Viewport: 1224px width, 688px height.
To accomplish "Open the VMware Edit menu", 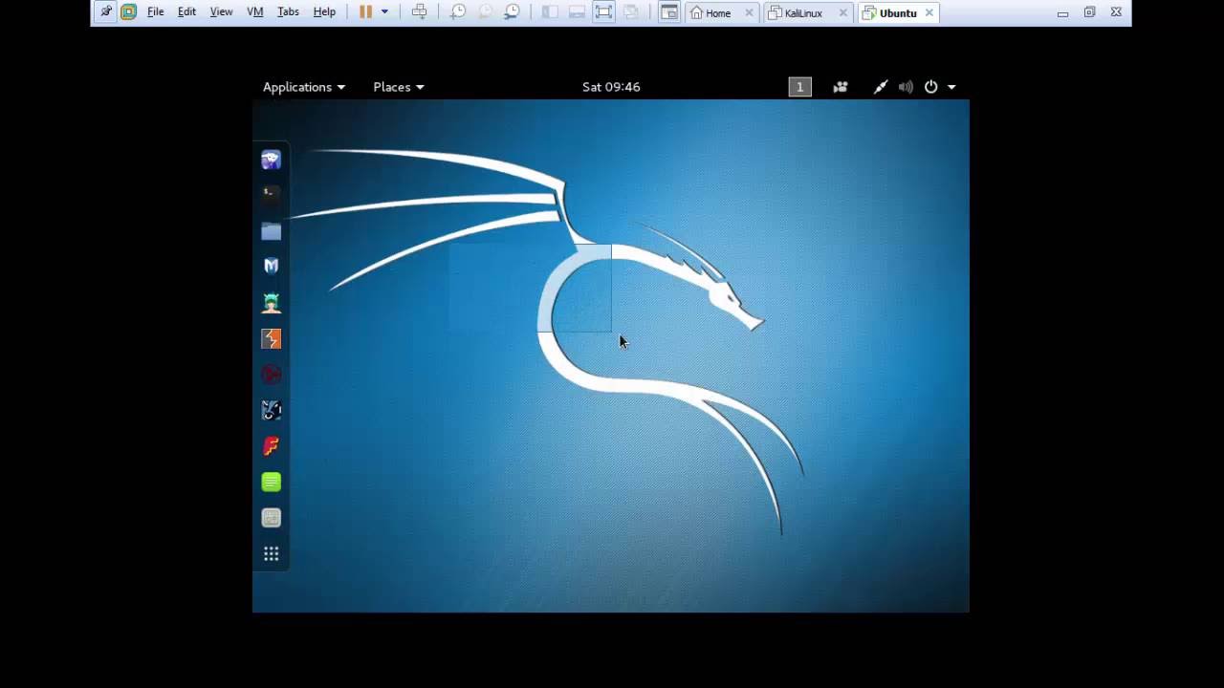I will click(x=186, y=12).
